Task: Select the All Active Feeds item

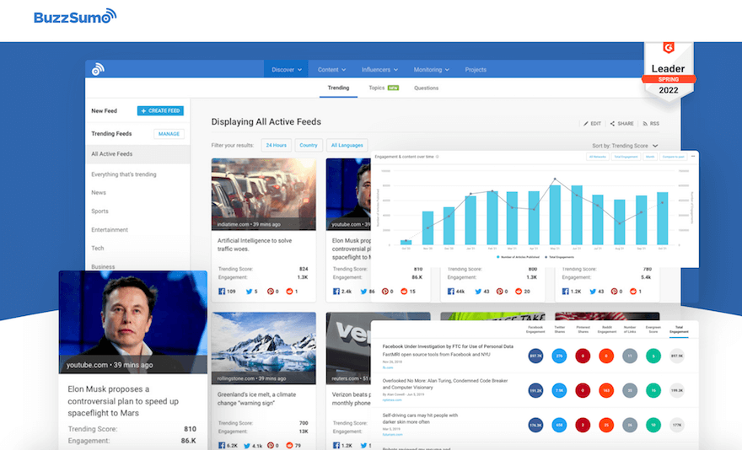Action: tap(137, 154)
